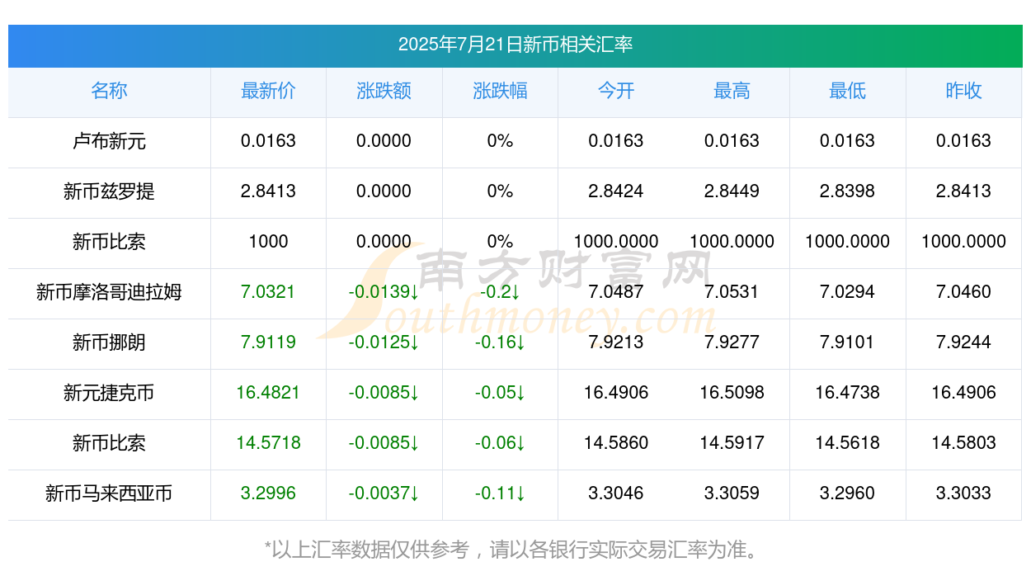Screen dimensions: 1031x576
Task: Click 新币兹罗提 low value 2.8398
Action: pos(847,191)
